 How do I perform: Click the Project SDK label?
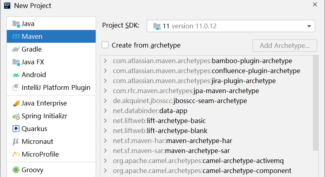tap(120, 26)
